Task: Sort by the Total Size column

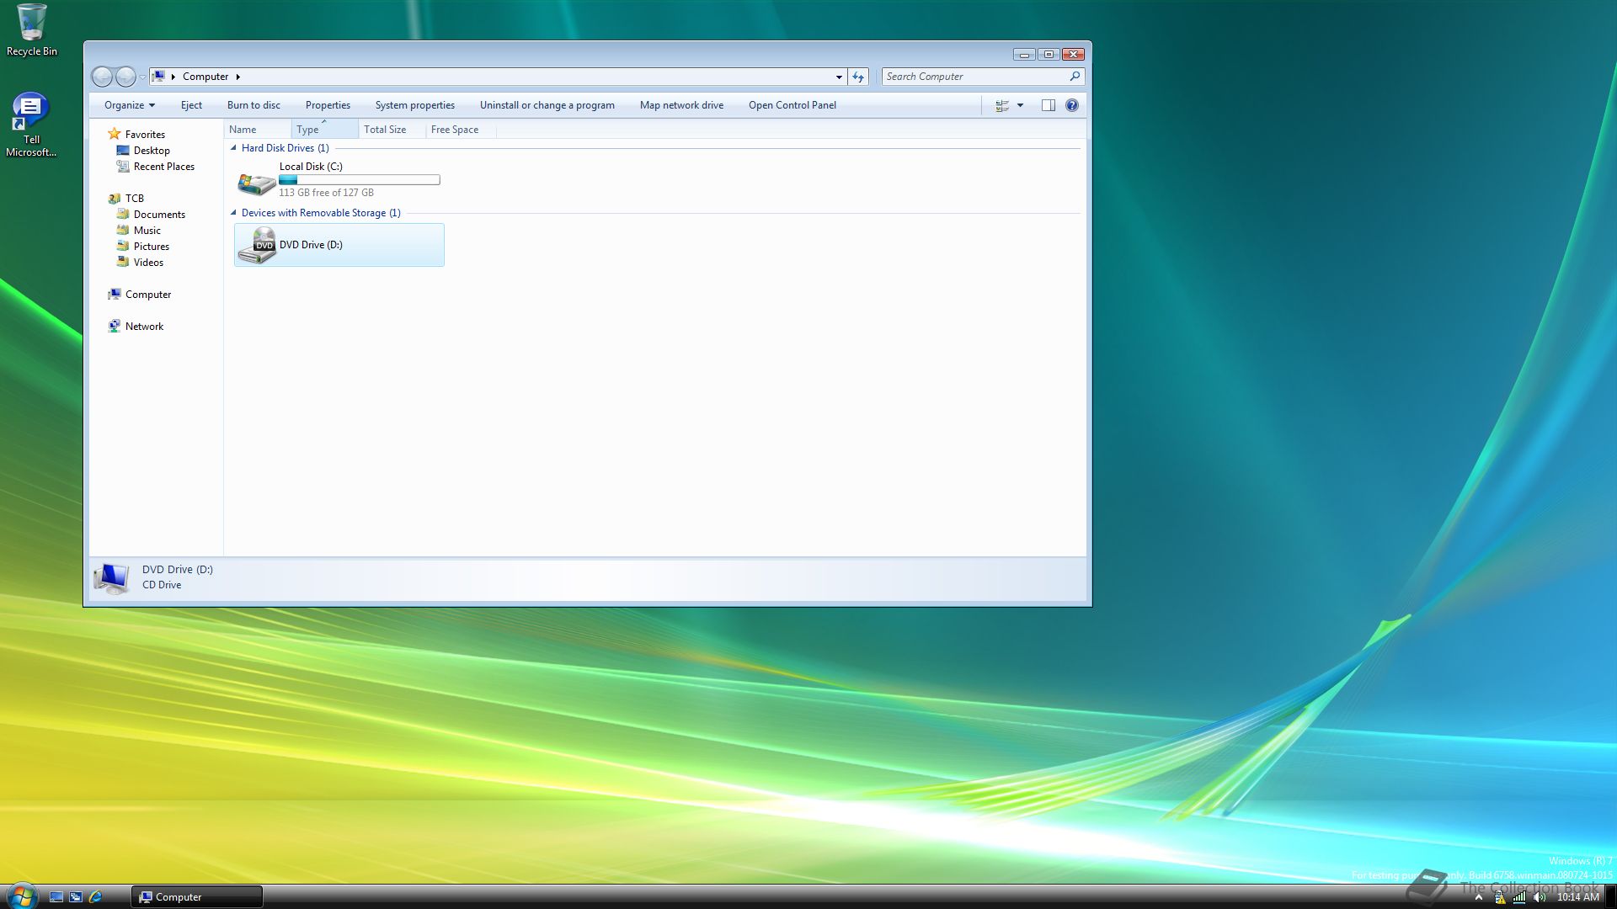Action: [x=392, y=130]
